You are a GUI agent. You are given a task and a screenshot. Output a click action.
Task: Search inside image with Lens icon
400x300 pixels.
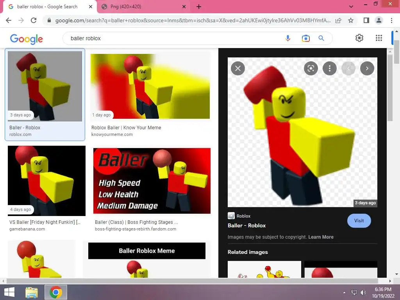coord(311,68)
